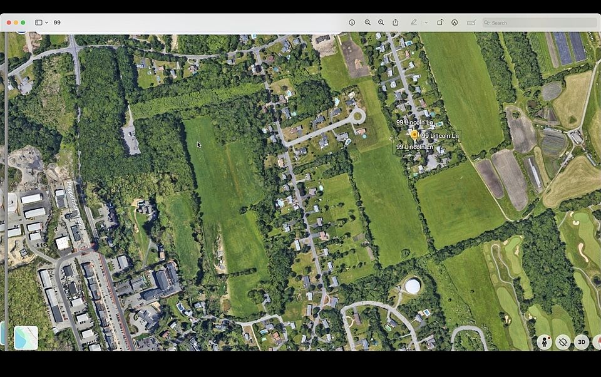Select the Highlight pen tool
This screenshot has height=377, width=601.
[414, 23]
